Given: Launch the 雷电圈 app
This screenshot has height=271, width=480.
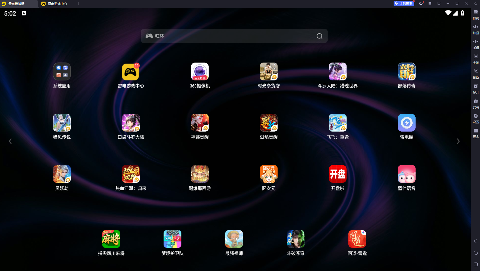Looking at the screenshot, I should [407, 123].
